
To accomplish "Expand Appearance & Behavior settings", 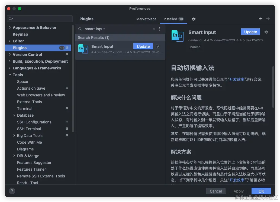I will (x=10, y=27).
